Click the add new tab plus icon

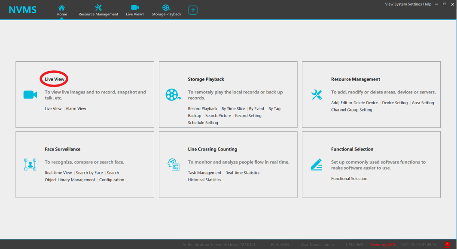(193, 9)
